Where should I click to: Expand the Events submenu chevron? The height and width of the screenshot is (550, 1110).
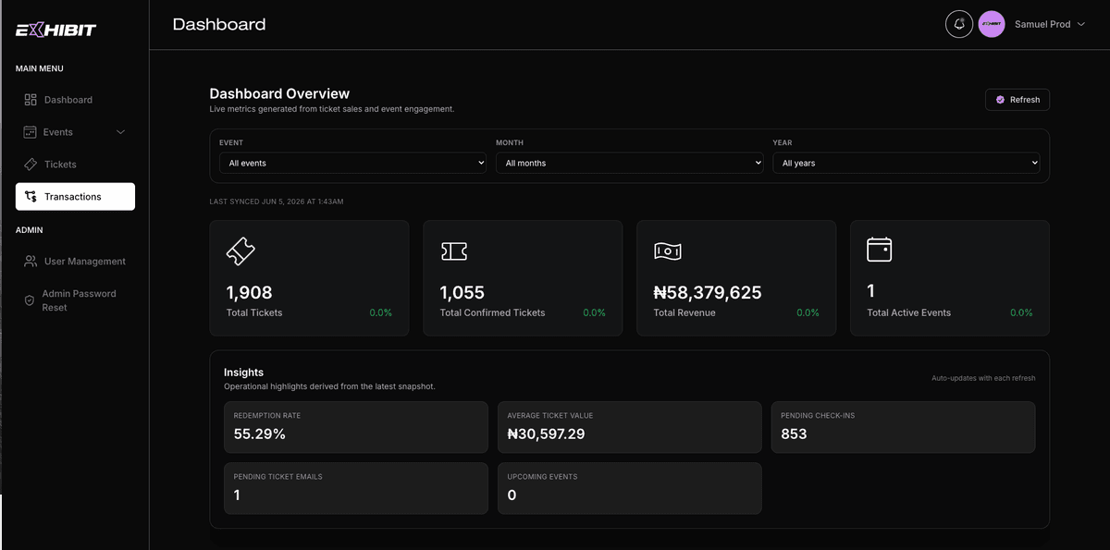(x=120, y=132)
